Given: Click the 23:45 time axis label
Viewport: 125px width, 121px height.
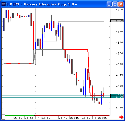Looking at the screenshot, I should [75, 118].
